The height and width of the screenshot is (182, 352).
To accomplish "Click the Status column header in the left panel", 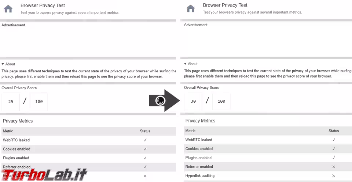I will [x=145, y=131].
